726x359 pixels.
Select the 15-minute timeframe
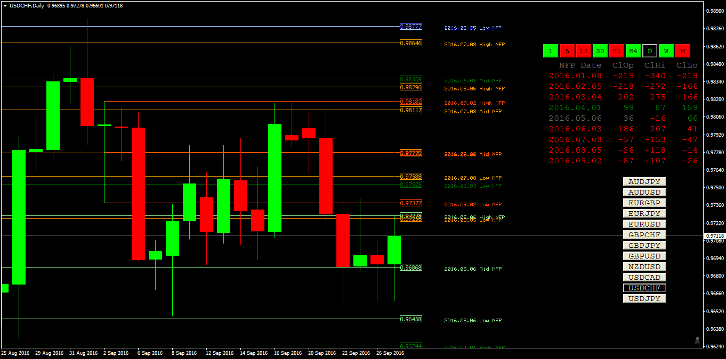point(584,51)
